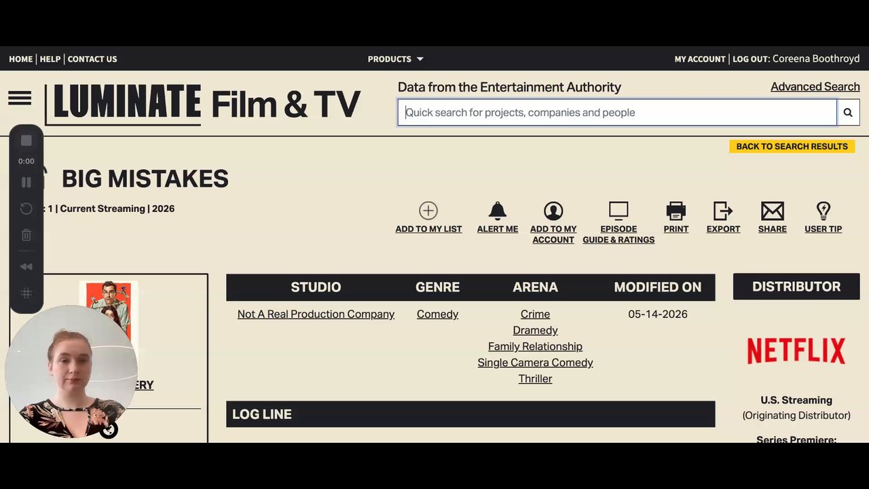The width and height of the screenshot is (869, 489).
Task: Select the 05-14-2026 modified date
Action: pos(658,314)
